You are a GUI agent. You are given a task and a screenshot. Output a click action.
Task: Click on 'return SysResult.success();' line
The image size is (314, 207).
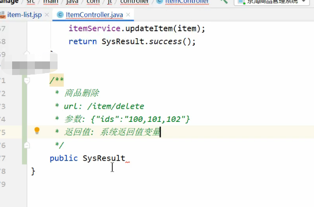(x=132, y=42)
